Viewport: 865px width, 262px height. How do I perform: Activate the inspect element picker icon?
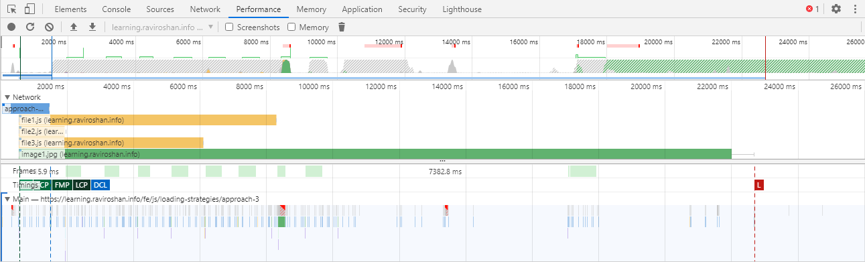click(11, 9)
